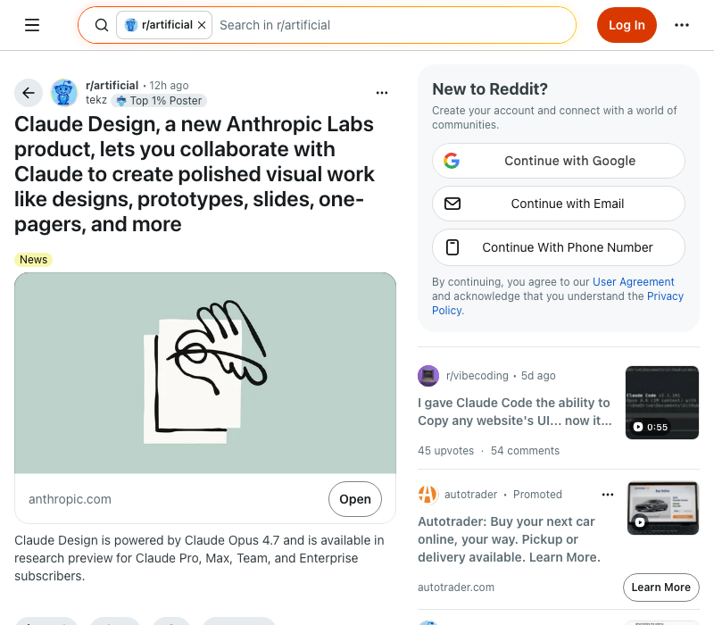Expand the Autotrader ad options menu
The height and width of the screenshot is (625, 714).
pos(608,495)
